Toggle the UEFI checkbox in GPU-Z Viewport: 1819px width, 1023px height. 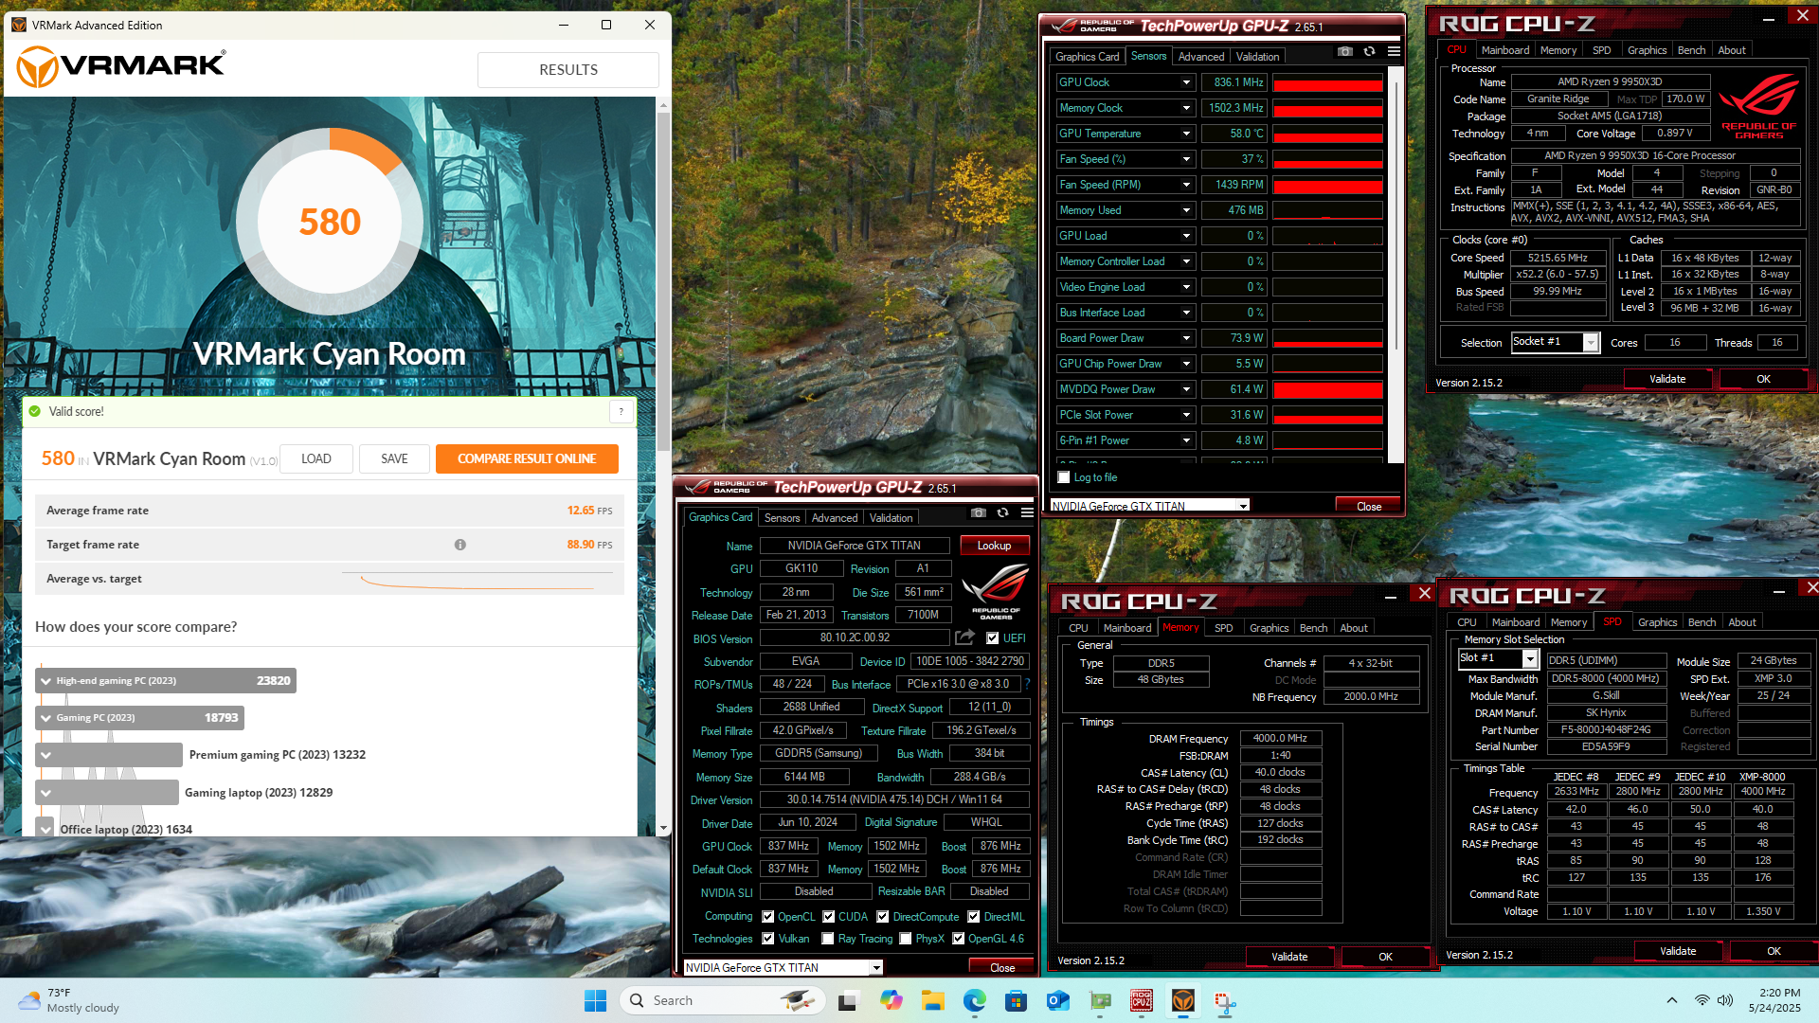(x=992, y=638)
